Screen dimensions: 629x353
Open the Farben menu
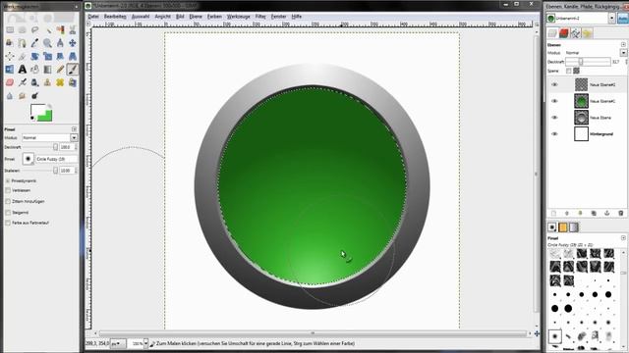pyautogui.click(x=214, y=17)
